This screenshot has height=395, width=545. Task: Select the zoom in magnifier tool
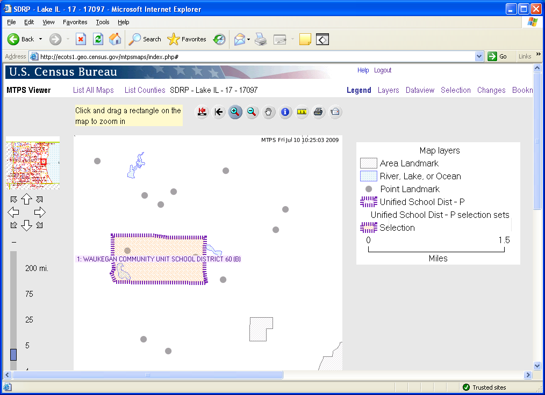[235, 112]
